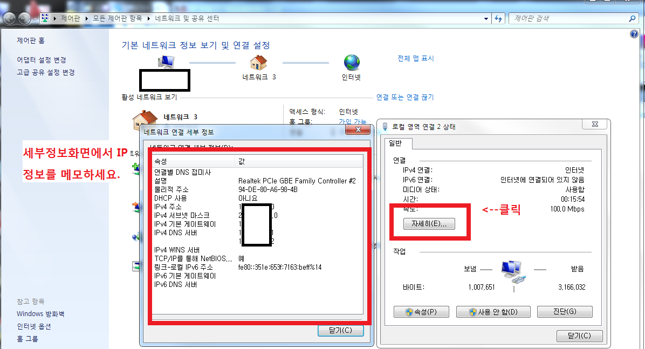Screen dimensions: 645x349
Task: Select the 일반 tab in status dialog
Action: pyautogui.click(x=395, y=143)
